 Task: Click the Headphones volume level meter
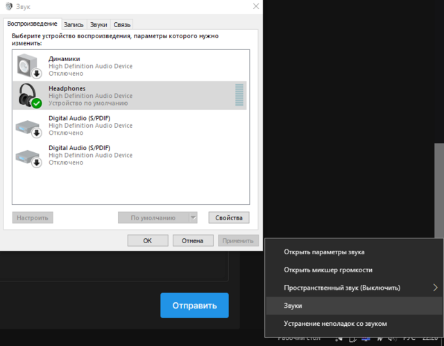[239, 96]
